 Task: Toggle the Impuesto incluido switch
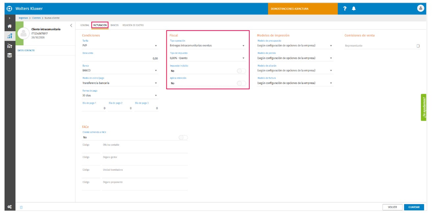coord(241,71)
